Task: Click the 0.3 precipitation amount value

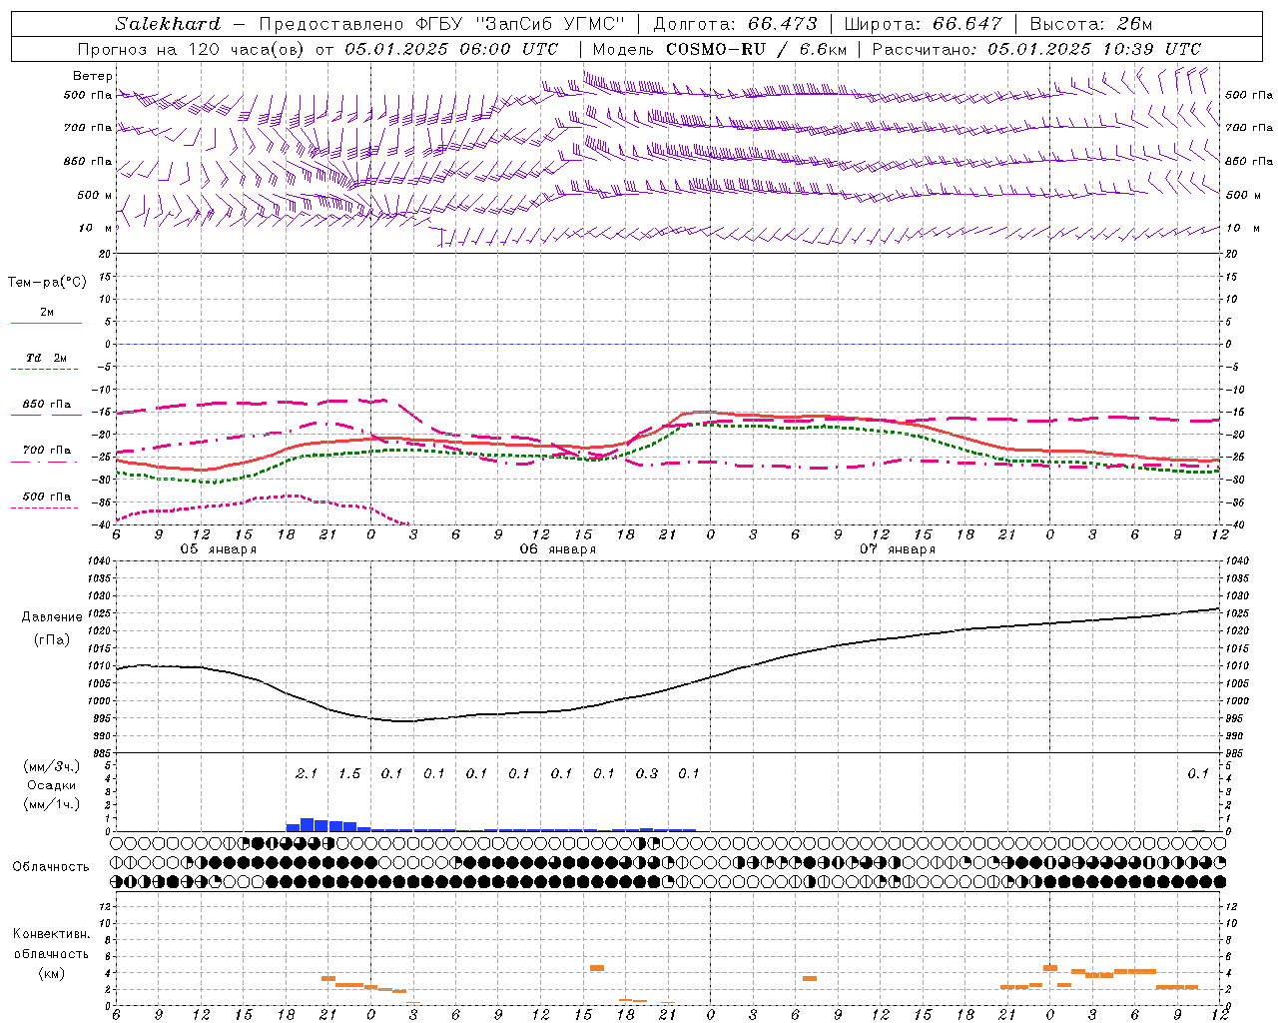Action: point(647,774)
